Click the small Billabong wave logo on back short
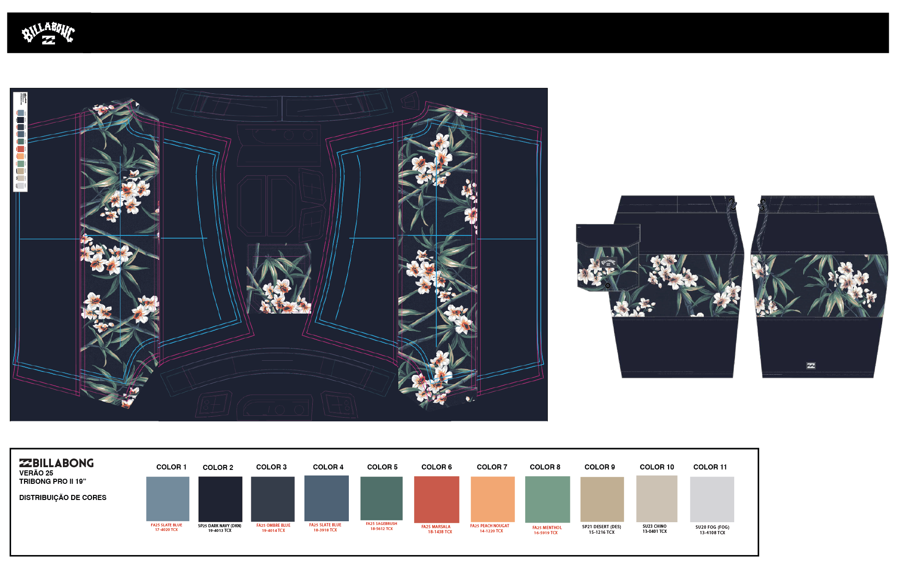This screenshot has width=898, height=574. click(x=811, y=365)
